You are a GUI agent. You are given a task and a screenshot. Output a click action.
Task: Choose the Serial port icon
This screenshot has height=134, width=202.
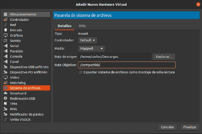click(5, 46)
